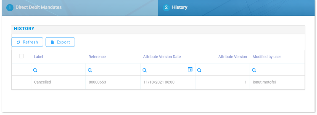Viewport: 317px width, 115px height.
Task: Toggle the select-all checkbox in header
Action: tap(21, 56)
